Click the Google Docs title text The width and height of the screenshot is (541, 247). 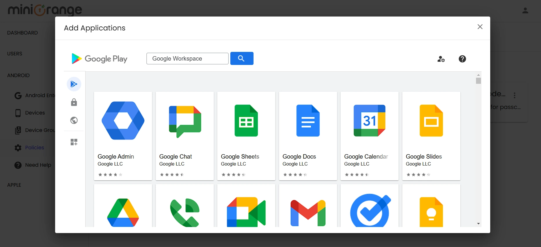point(299,157)
